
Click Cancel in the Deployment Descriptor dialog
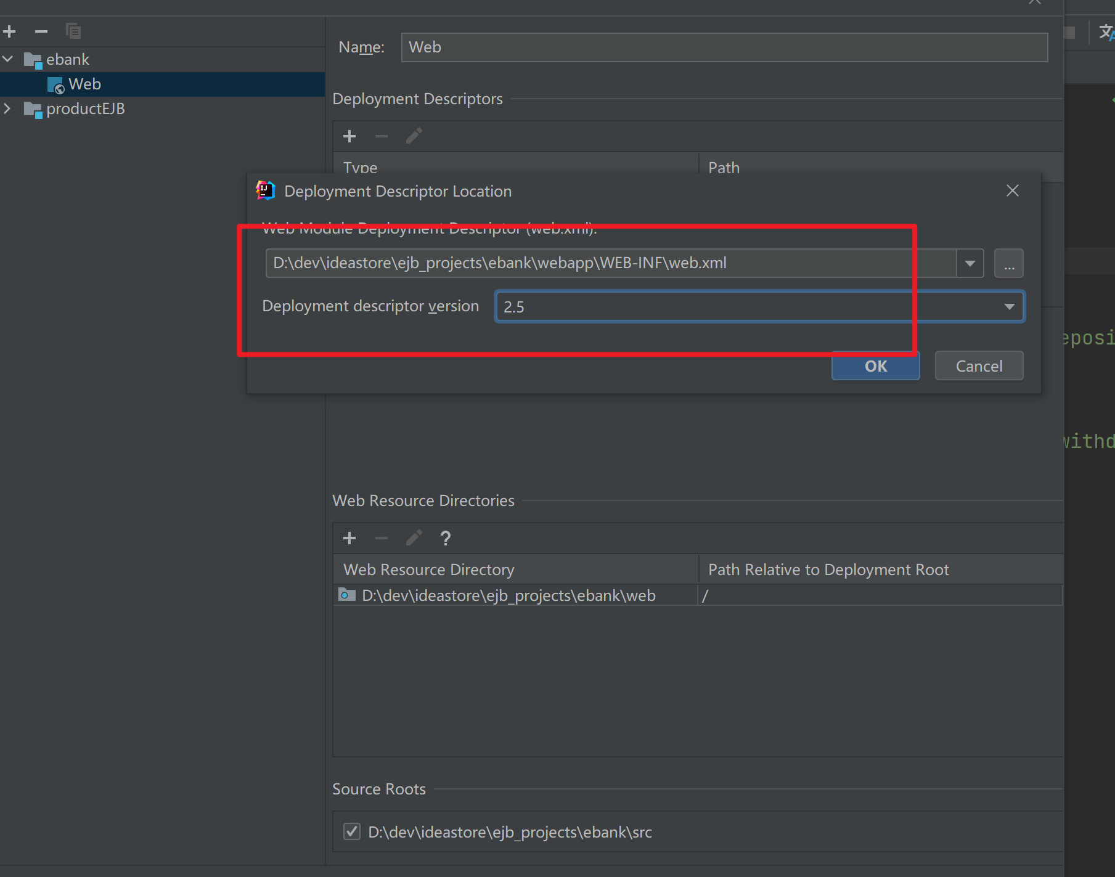[x=979, y=366]
